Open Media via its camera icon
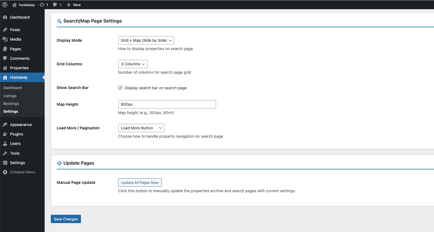The width and height of the screenshot is (434, 232). [x=5, y=39]
